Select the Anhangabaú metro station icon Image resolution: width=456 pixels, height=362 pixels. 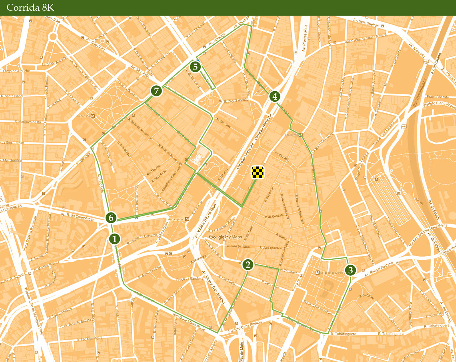click(187, 219)
